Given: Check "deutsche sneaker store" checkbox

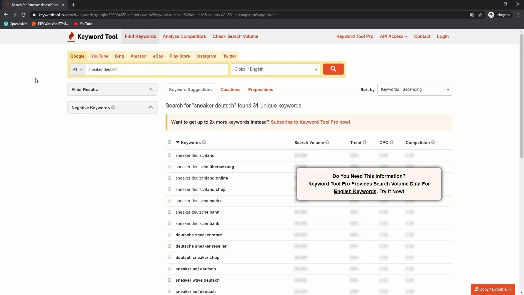Looking at the screenshot, I should [x=169, y=235].
